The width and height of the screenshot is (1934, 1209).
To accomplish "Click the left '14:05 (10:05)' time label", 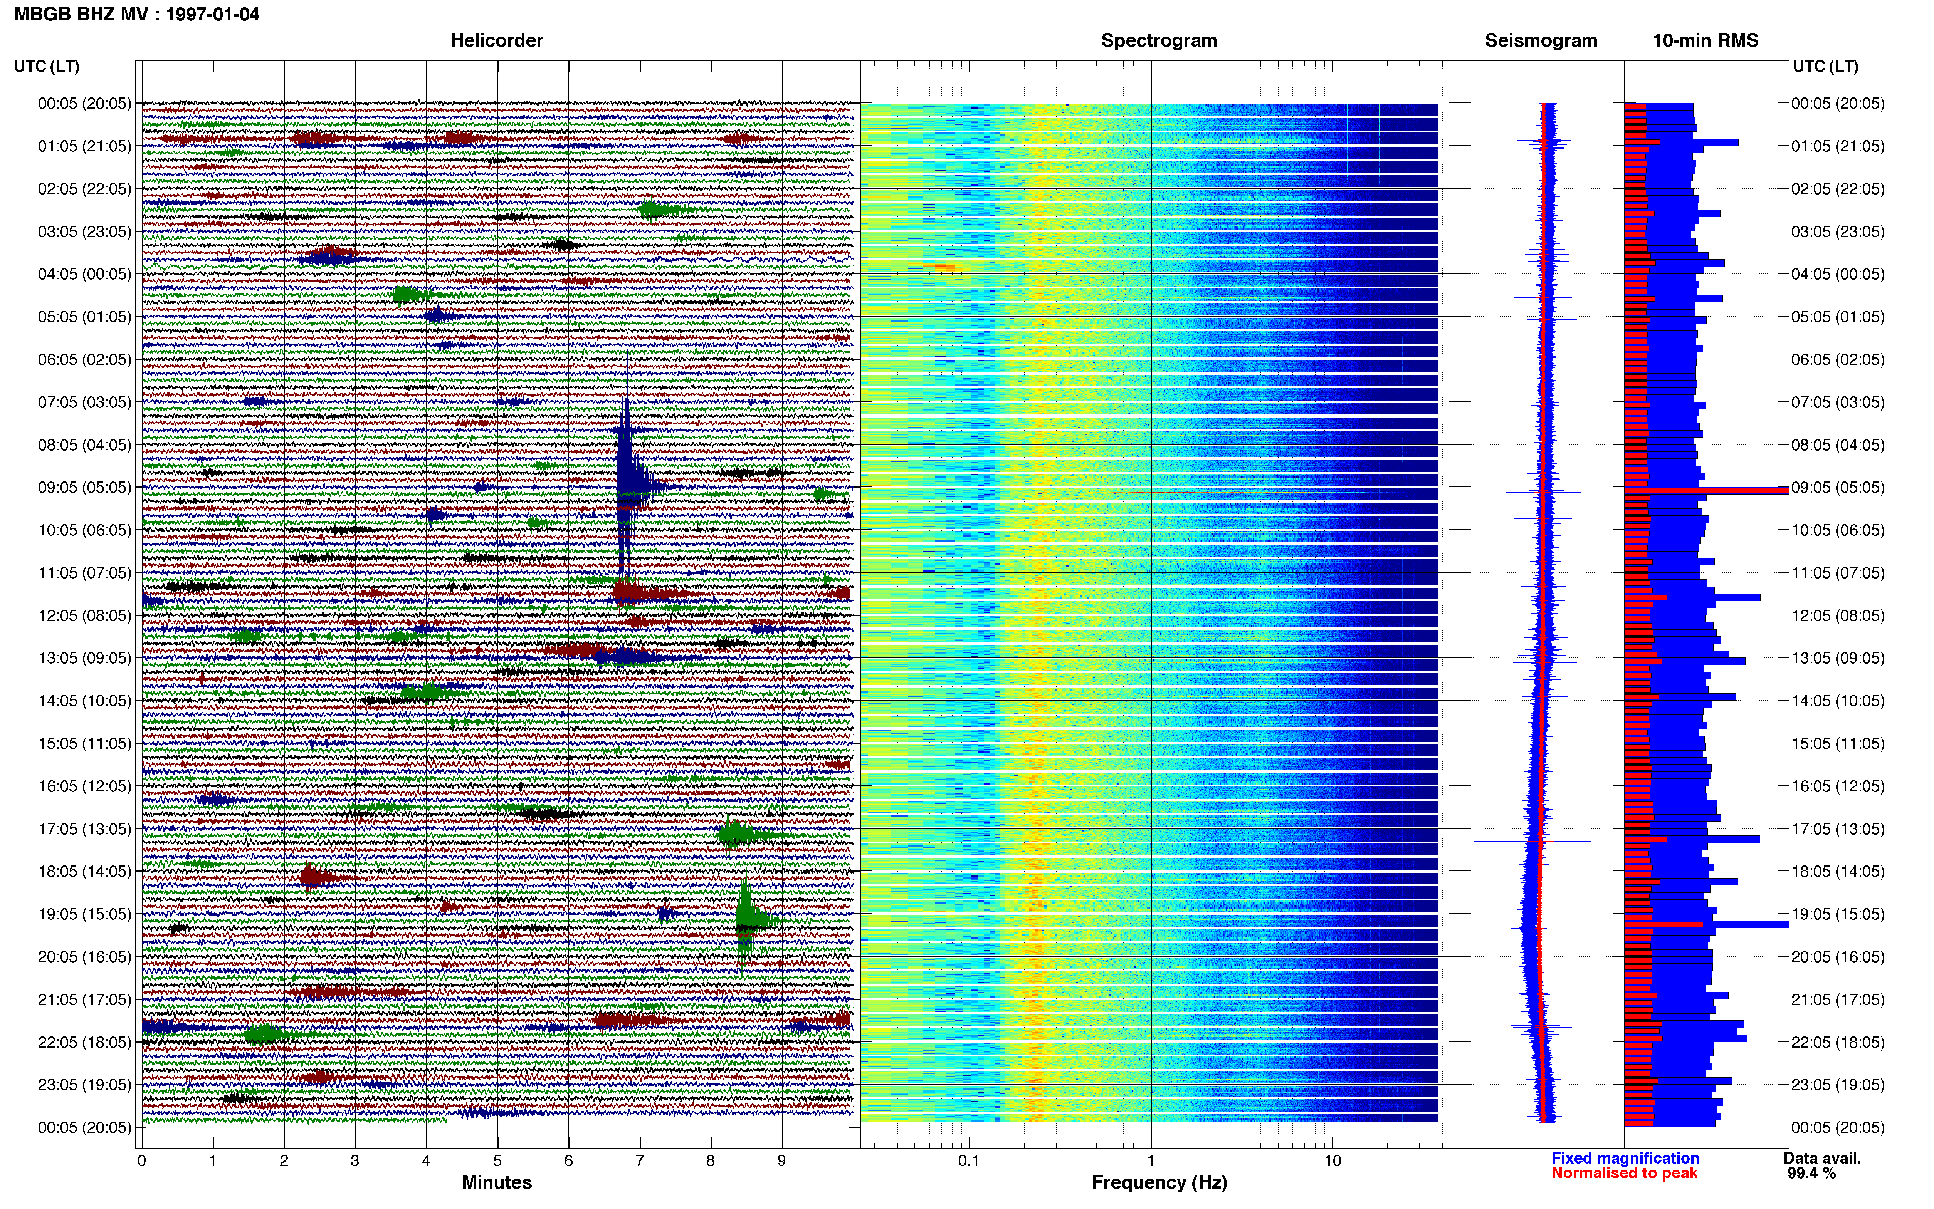I will 85,701.
